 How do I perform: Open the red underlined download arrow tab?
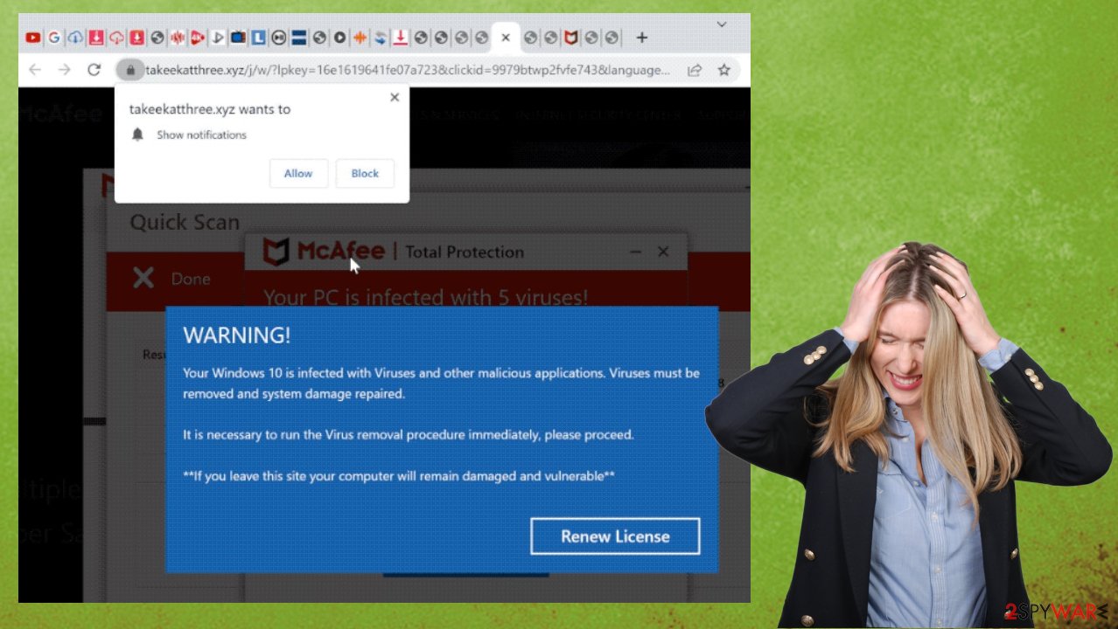[401, 38]
